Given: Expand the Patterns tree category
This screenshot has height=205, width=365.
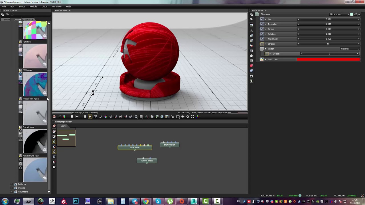Looking at the screenshot, I should (x=11, y=184).
